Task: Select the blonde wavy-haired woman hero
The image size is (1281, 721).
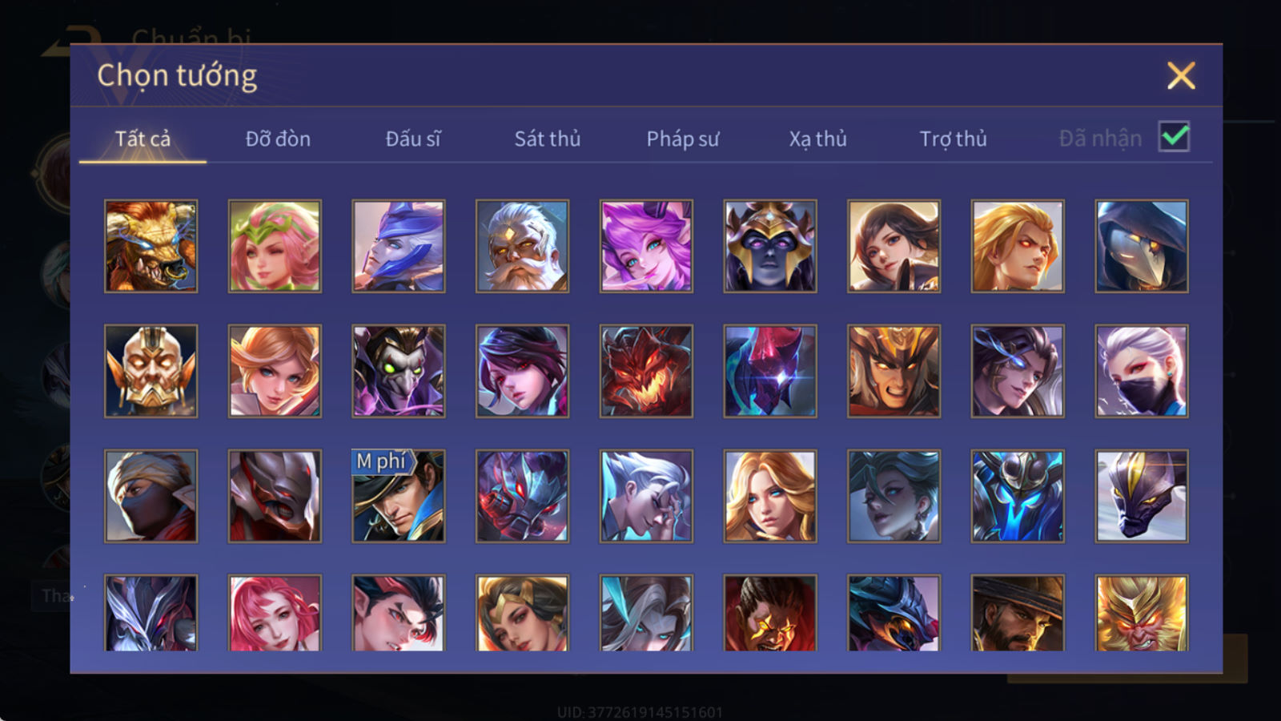Action: point(770,496)
